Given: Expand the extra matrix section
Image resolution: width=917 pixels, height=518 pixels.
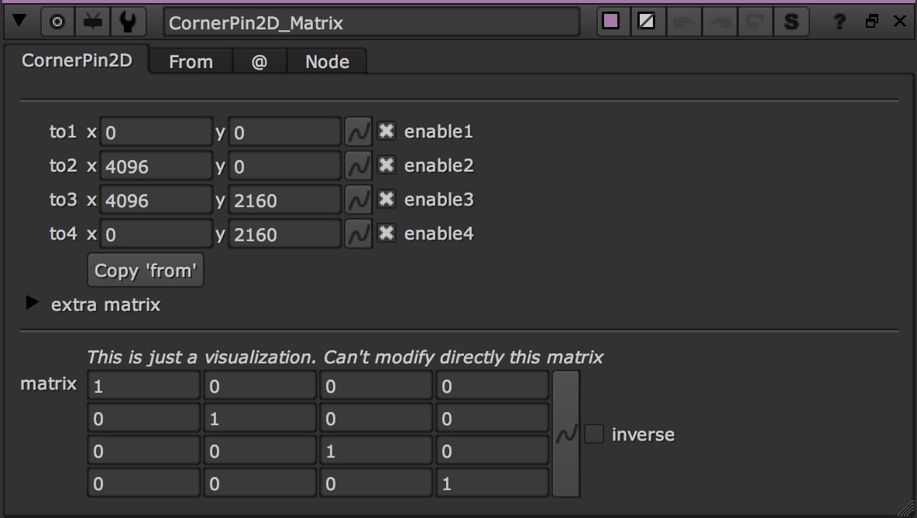Looking at the screenshot, I should (32, 303).
